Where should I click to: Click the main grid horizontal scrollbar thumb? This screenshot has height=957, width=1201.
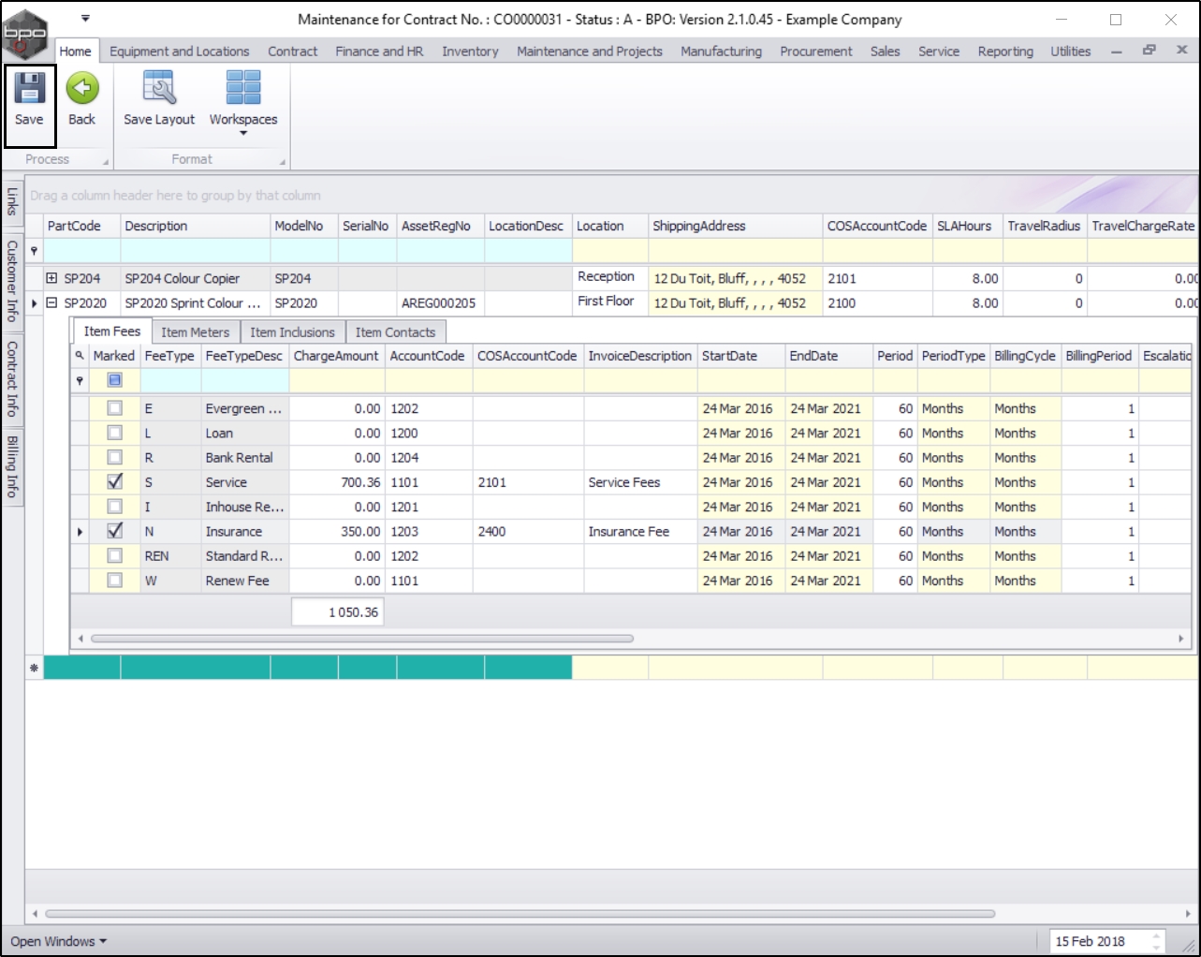(x=520, y=914)
